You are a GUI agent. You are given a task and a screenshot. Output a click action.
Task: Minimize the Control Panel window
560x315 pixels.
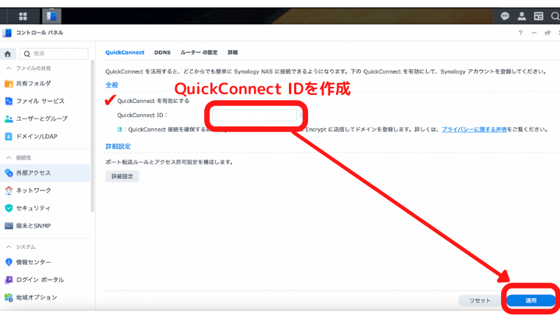[x=534, y=33]
